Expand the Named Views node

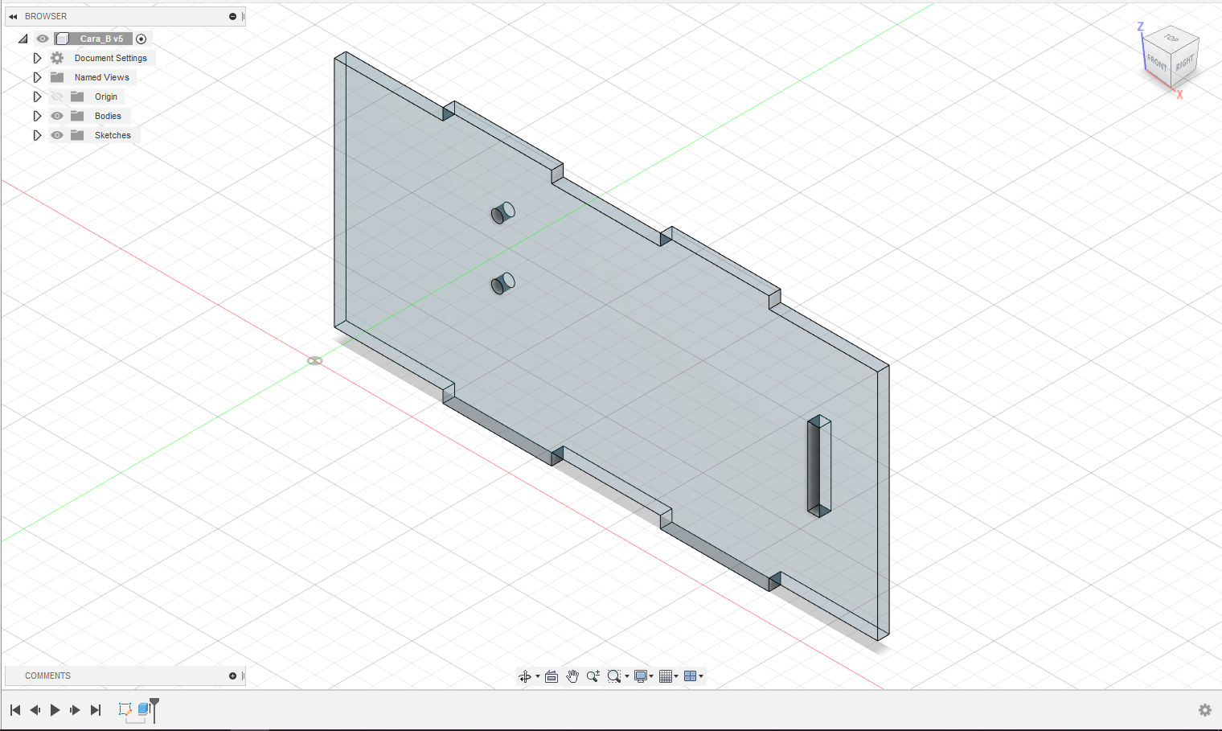coord(37,77)
